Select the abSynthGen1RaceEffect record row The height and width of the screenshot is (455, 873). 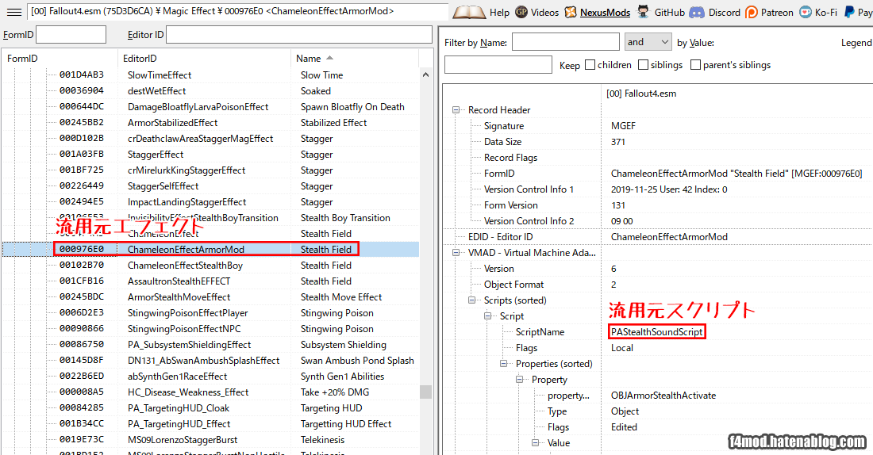210,376
